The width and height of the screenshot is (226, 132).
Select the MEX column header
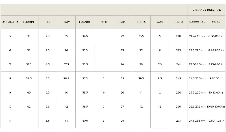[x=104, y=22]
